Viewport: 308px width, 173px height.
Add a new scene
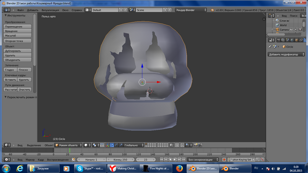click(x=165, y=10)
